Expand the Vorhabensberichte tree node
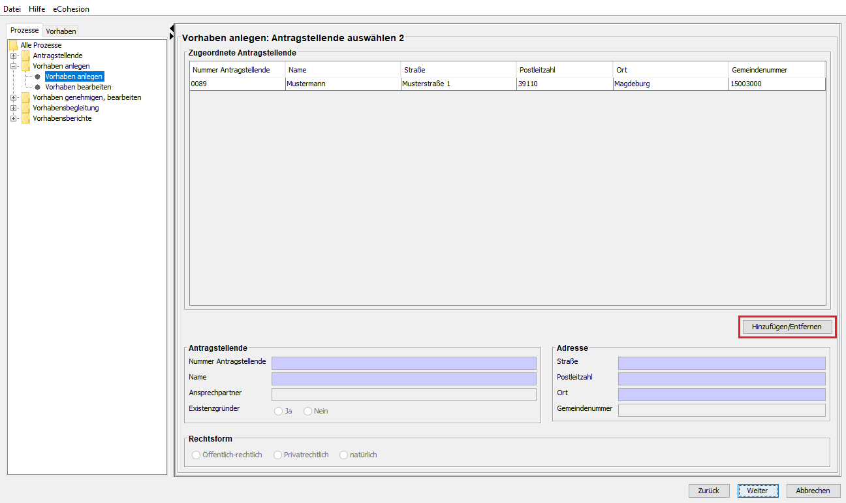This screenshot has height=503, width=846. click(x=13, y=118)
